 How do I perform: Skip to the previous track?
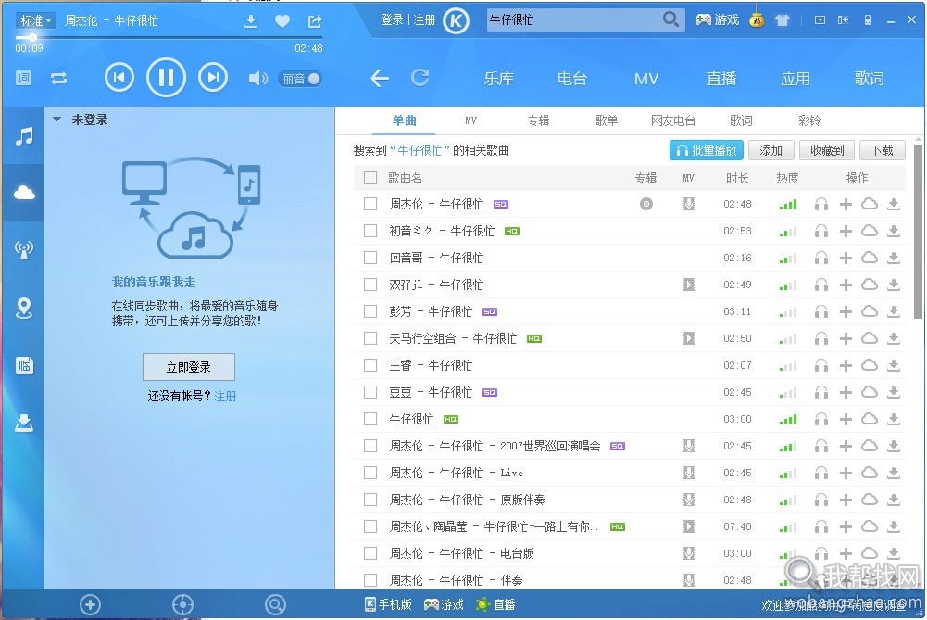pyautogui.click(x=119, y=78)
